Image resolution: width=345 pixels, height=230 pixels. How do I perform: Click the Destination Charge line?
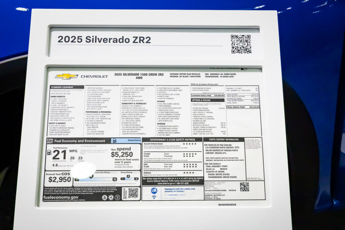[243, 99]
